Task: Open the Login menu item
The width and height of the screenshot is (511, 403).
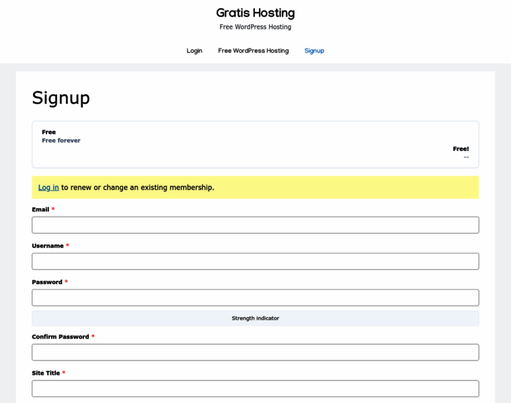Action: pyautogui.click(x=194, y=50)
